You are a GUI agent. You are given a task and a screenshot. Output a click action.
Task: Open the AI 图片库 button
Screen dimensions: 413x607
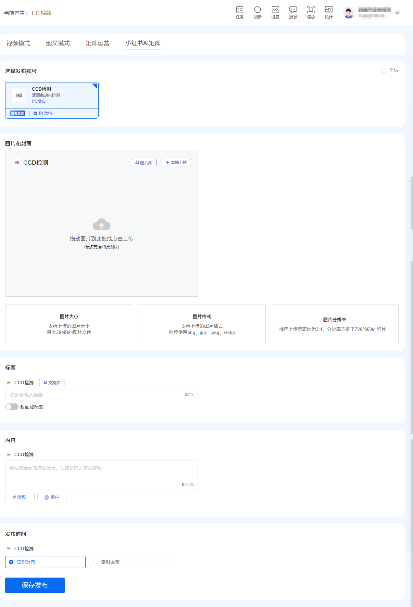pyautogui.click(x=143, y=163)
